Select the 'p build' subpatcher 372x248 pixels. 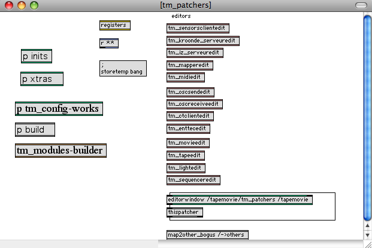35,130
